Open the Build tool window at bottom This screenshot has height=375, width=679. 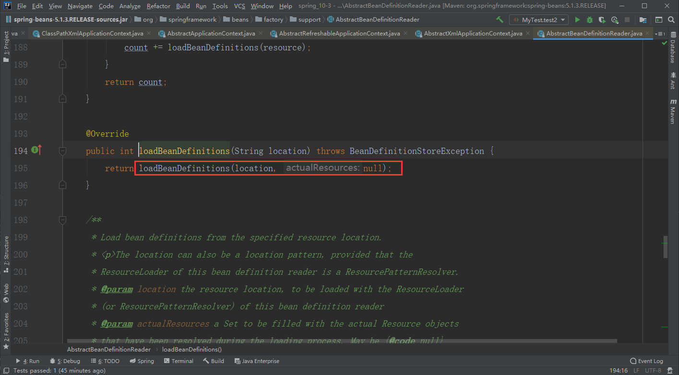click(x=214, y=361)
